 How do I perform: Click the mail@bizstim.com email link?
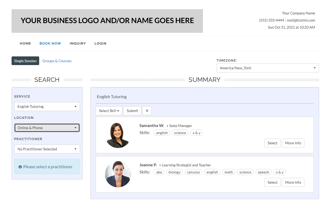point(301,20)
